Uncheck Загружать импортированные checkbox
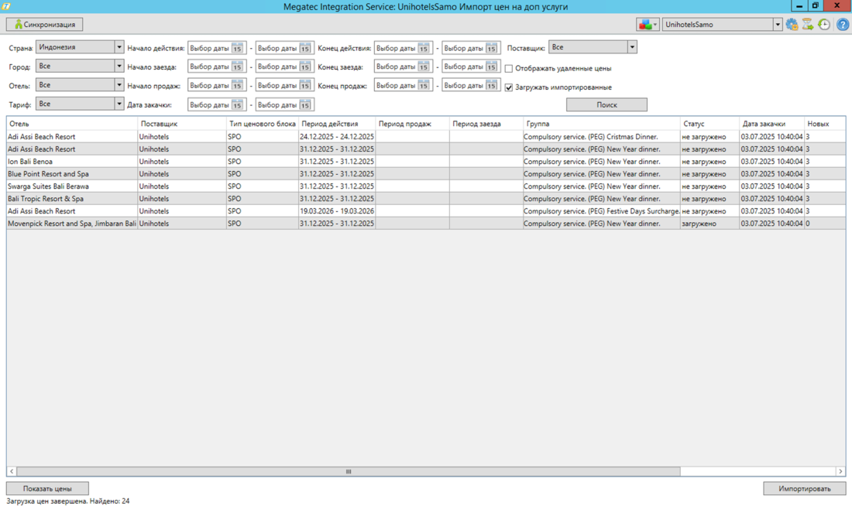This screenshot has width=852, height=506. pos(509,87)
